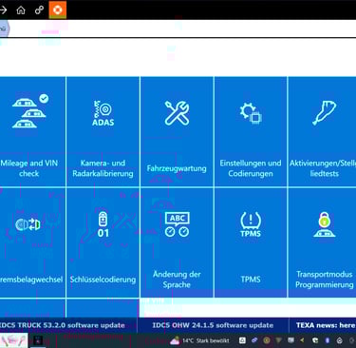Image resolution: width=356 pixels, height=348 pixels.
Task: Click the linked-circles connection icon
Action: 39,10
